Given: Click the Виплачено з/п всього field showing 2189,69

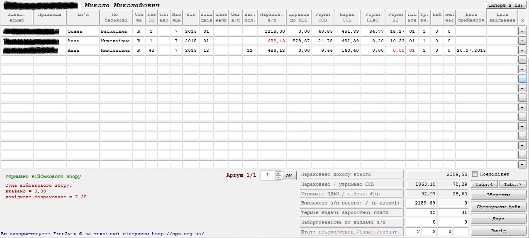Looking at the screenshot, I should (421, 203).
